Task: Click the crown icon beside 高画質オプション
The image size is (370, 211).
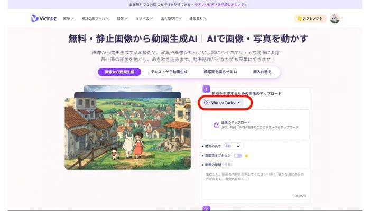Action: coord(247,156)
